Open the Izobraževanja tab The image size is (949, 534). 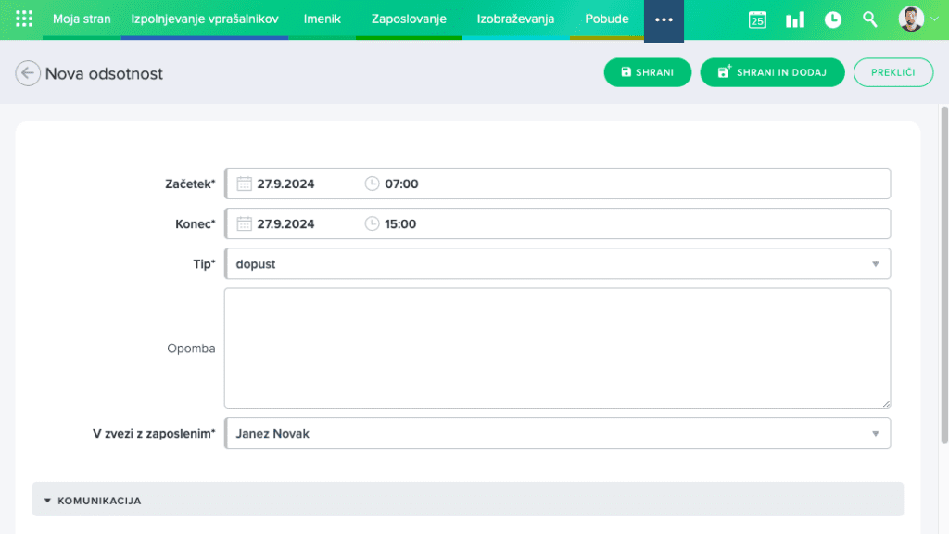tap(515, 19)
